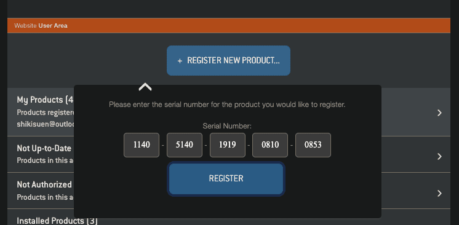Open the Website link in header
This screenshot has width=459, height=225.
(x=25, y=26)
